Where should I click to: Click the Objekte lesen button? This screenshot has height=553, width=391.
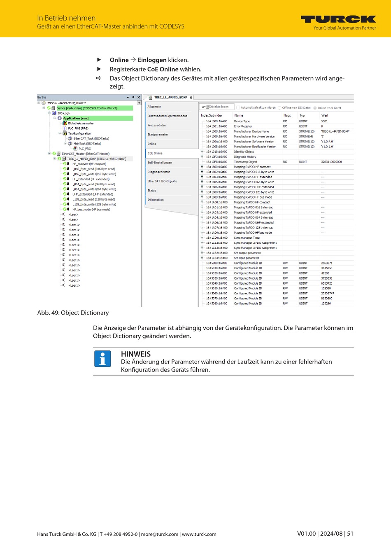tap(217, 107)
